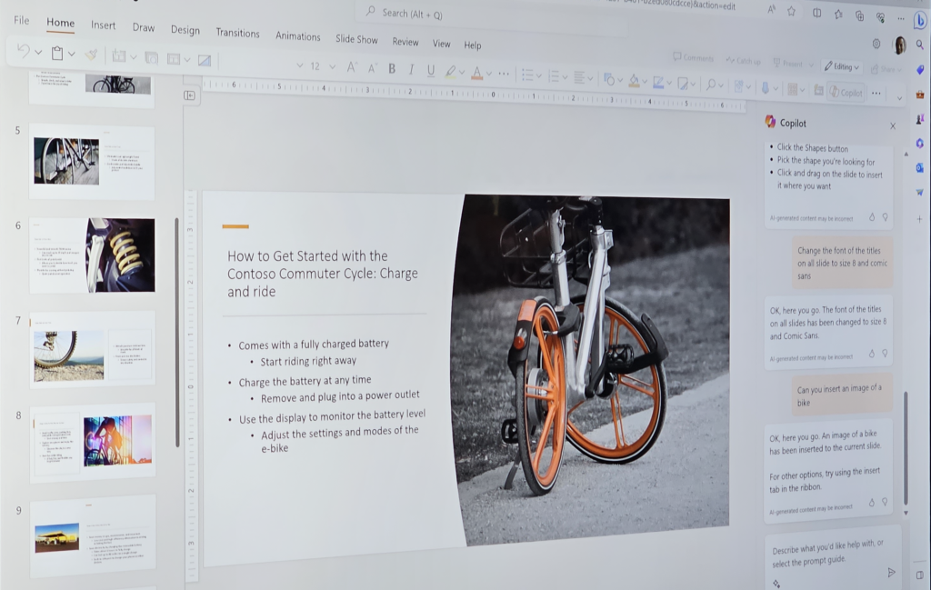The image size is (931, 590).
Task: Select slide 5 thumbnail
Action: [x=92, y=162]
